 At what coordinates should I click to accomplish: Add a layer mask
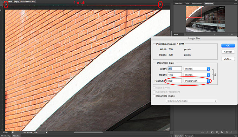coord(212,132)
